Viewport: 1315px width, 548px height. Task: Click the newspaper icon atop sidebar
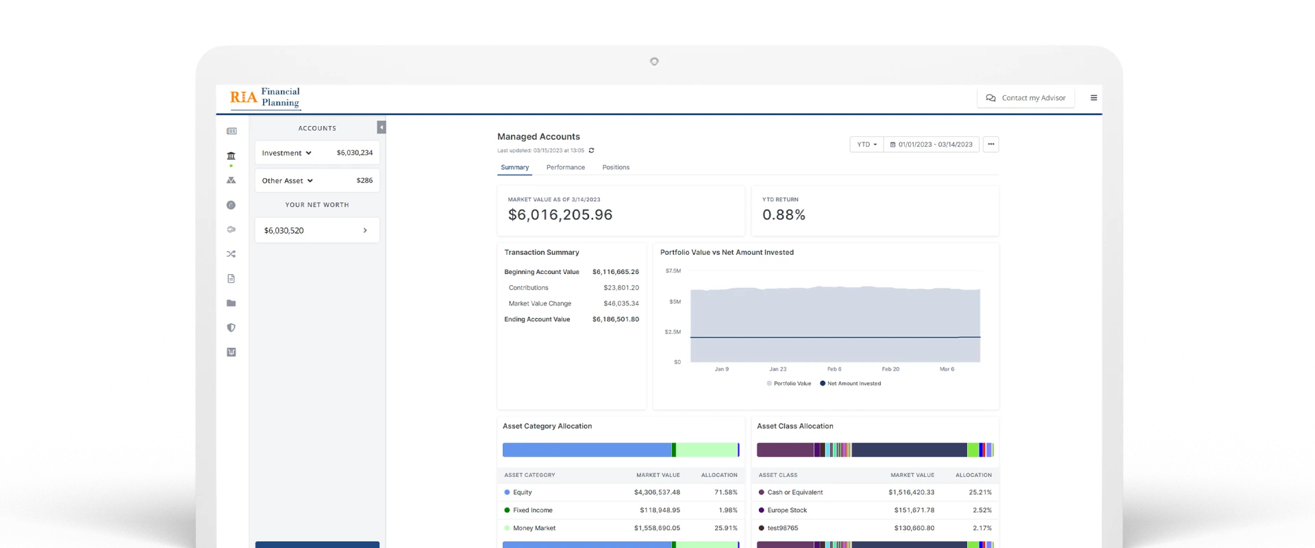pos(231,131)
